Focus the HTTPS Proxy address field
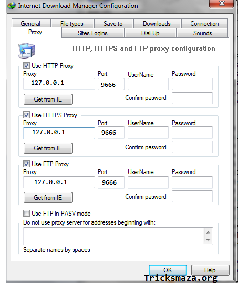 pyautogui.click(x=59, y=133)
